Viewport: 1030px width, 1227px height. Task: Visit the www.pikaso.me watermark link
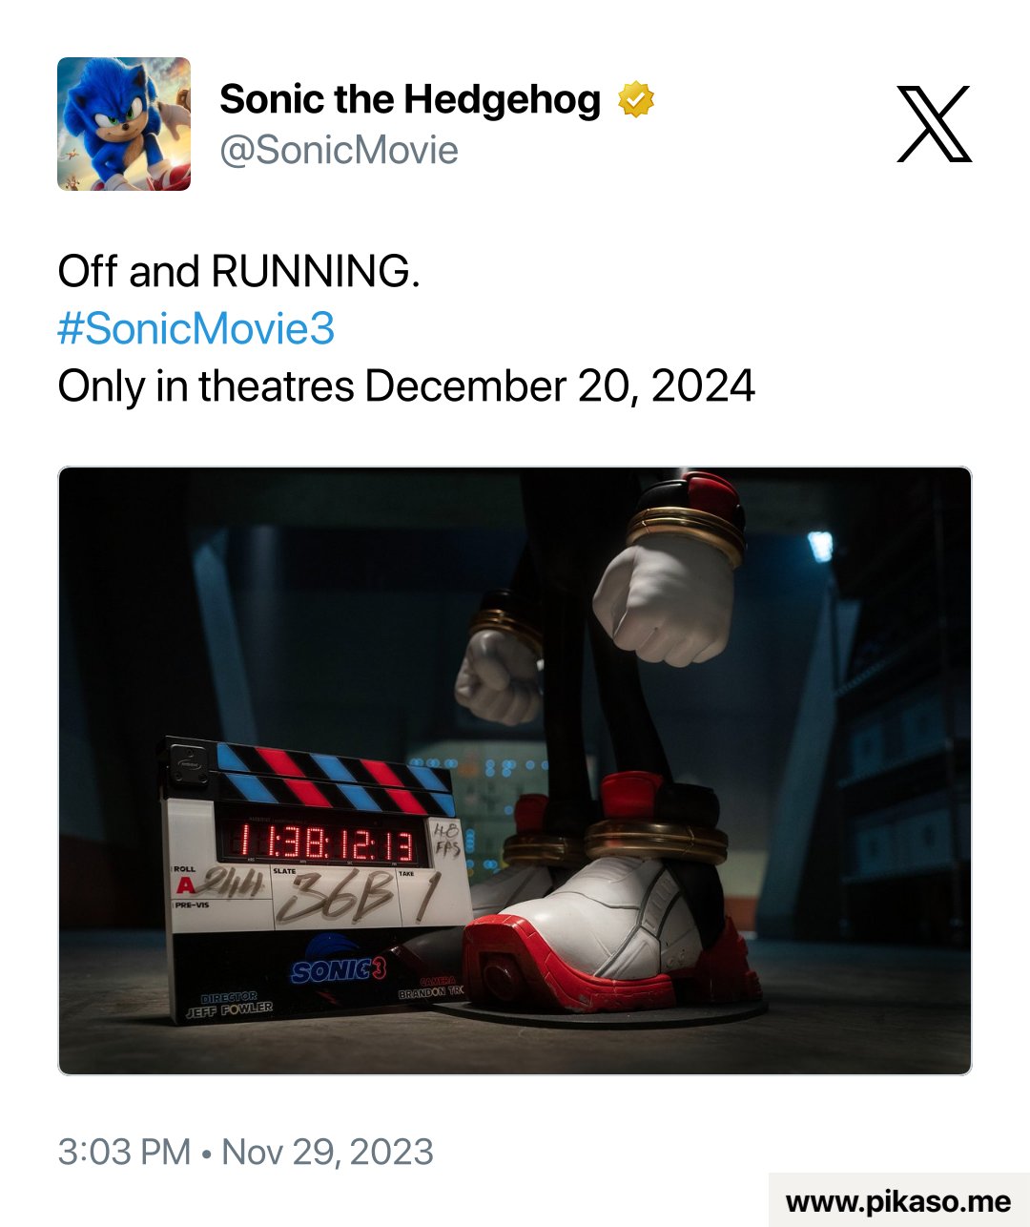click(898, 1200)
